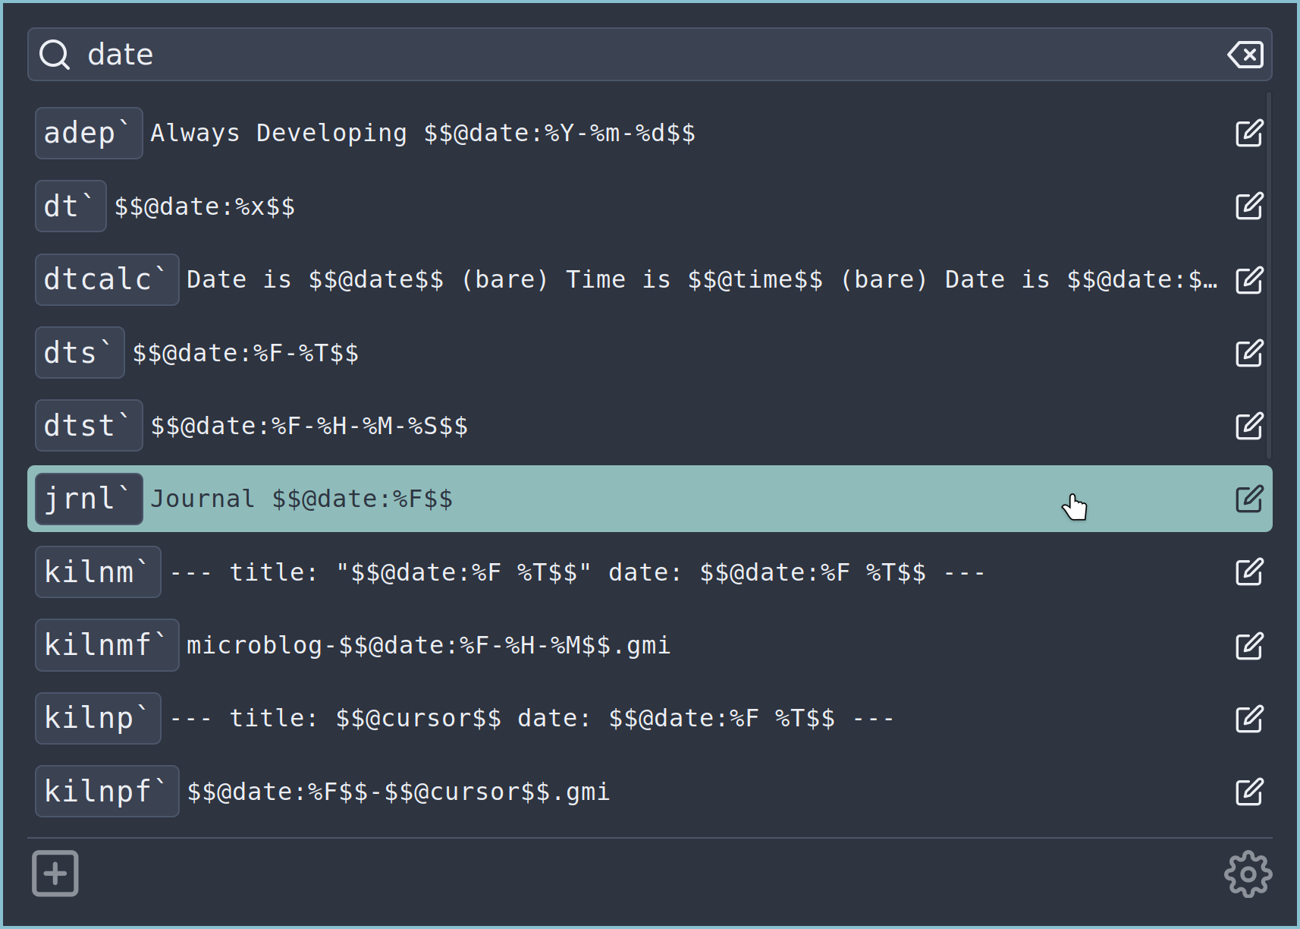Clear the search query with the backspace icon
The image size is (1300, 929).
tap(1245, 54)
